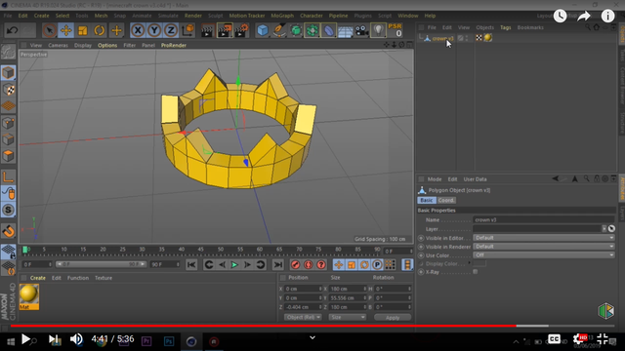Toggle the Visible in Editor keyframe circle

point(421,238)
